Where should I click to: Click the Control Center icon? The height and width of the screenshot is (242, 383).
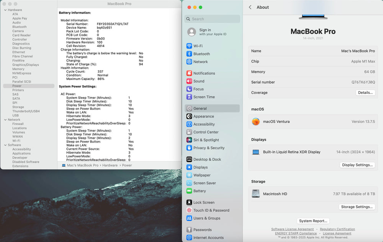tap(189, 132)
